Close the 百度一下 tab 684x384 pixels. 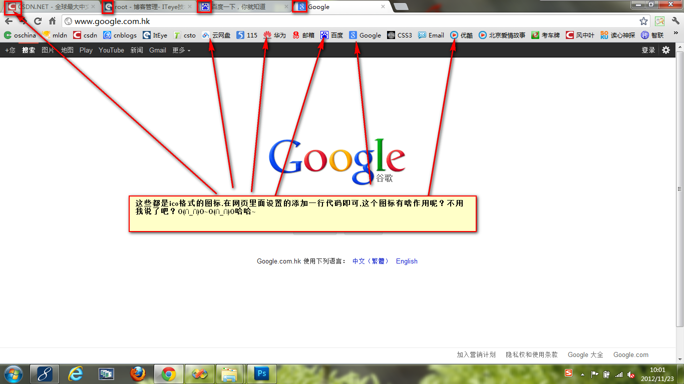tap(286, 6)
